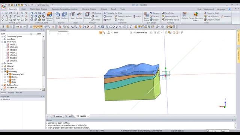This screenshot has width=240, height=135.
Task: Switch to the Analysis panel tab
Action: coord(11,93)
